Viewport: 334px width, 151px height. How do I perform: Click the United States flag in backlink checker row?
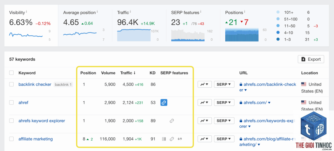click(x=304, y=84)
